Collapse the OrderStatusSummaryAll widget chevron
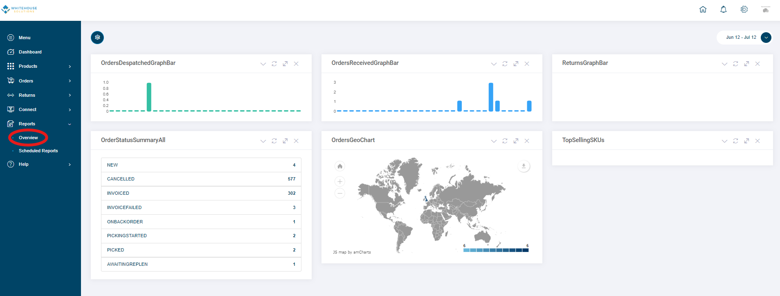 [x=263, y=141]
